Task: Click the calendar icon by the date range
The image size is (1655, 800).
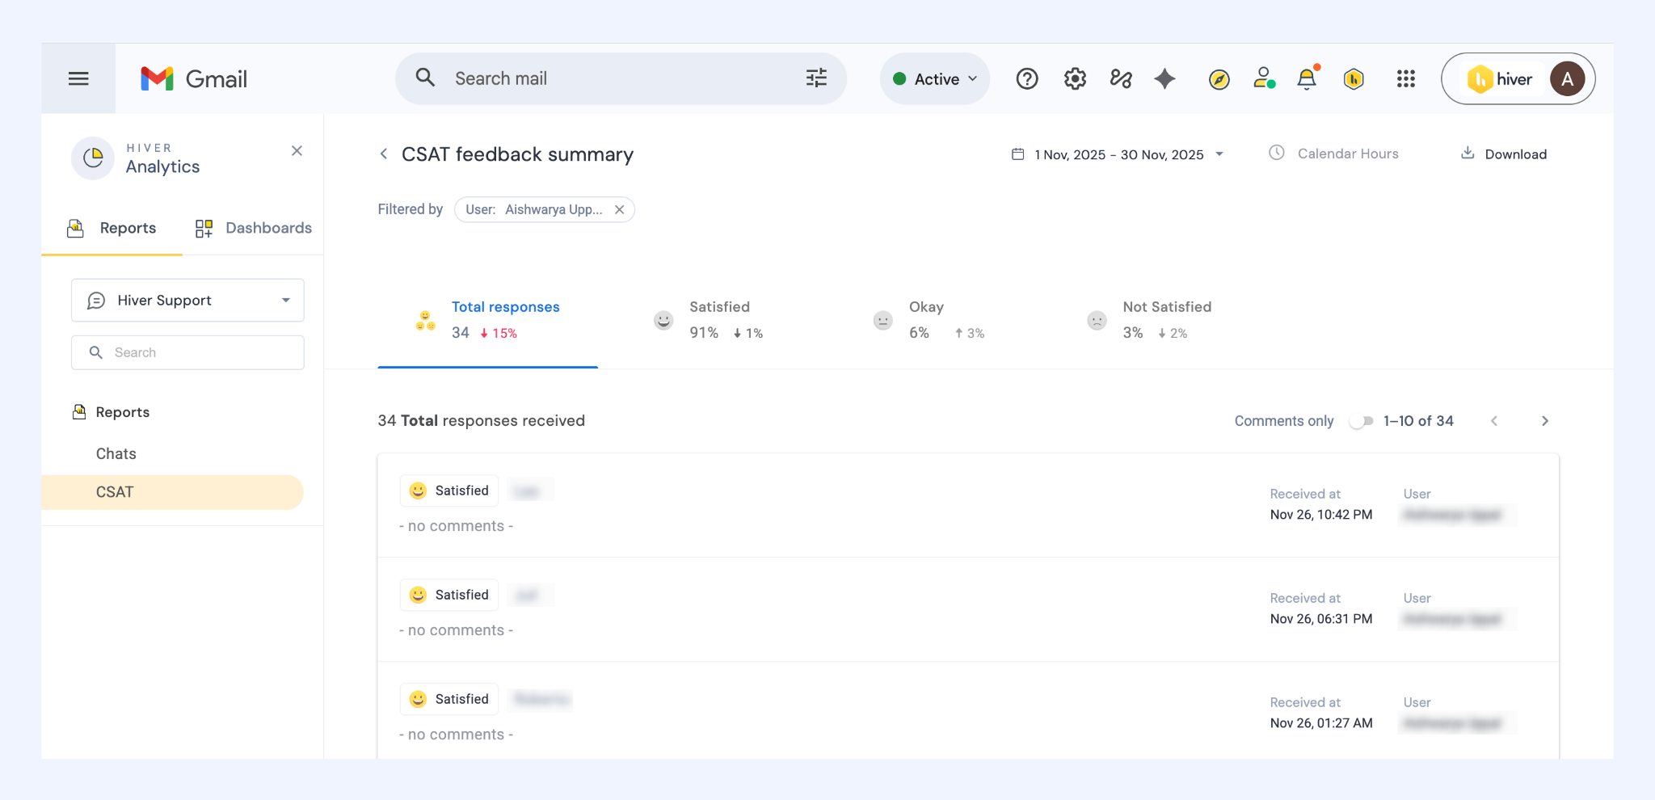Action: [x=1018, y=154]
